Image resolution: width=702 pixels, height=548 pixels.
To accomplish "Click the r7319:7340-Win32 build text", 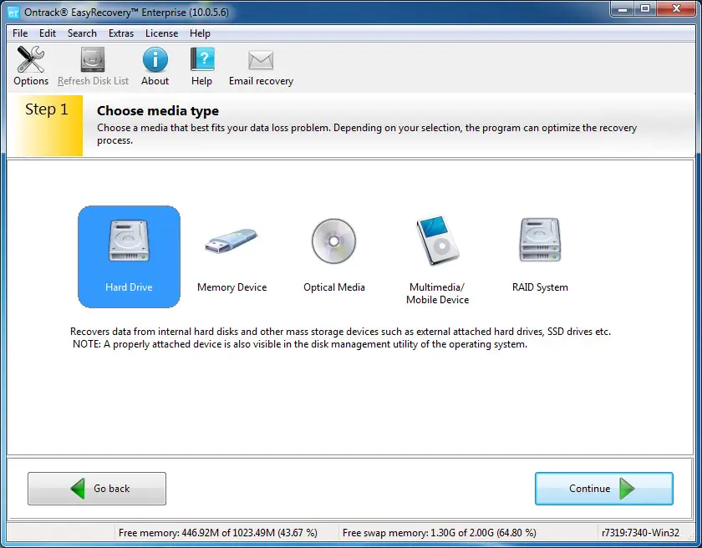I will coord(641,533).
